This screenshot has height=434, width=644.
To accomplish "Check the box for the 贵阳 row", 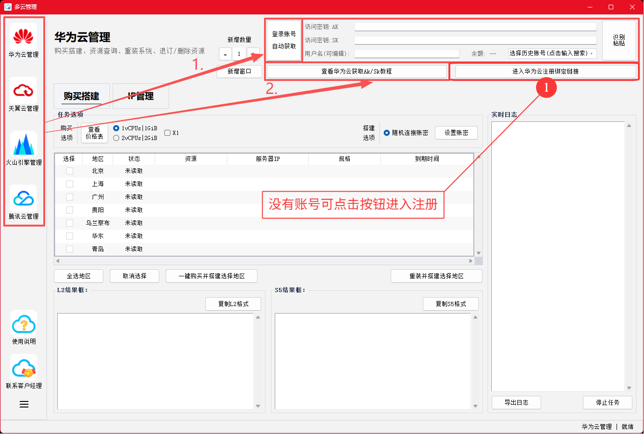I will (69, 210).
